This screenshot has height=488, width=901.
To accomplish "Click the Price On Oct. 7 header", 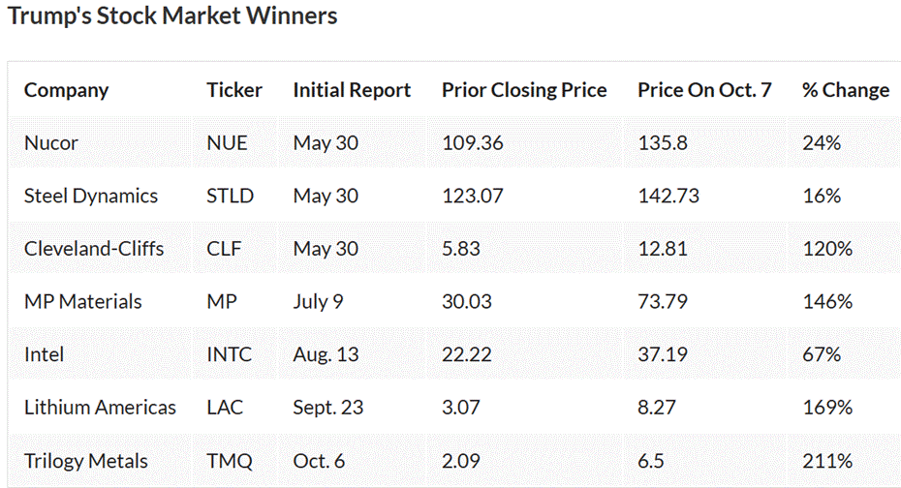I will [704, 90].
